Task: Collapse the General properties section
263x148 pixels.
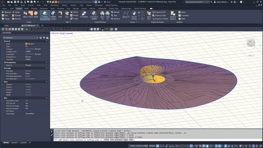Action: (x=46, y=41)
